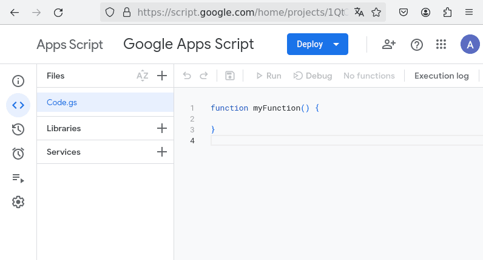The image size is (483, 260).
Task: Click line 4 in the code editor
Action: pyautogui.click(x=340, y=141)
